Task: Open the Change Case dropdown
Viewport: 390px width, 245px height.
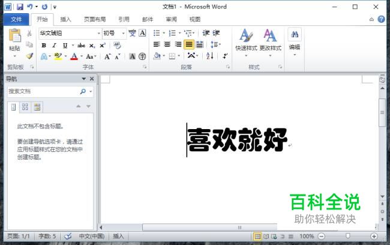Action: point(91,56)
